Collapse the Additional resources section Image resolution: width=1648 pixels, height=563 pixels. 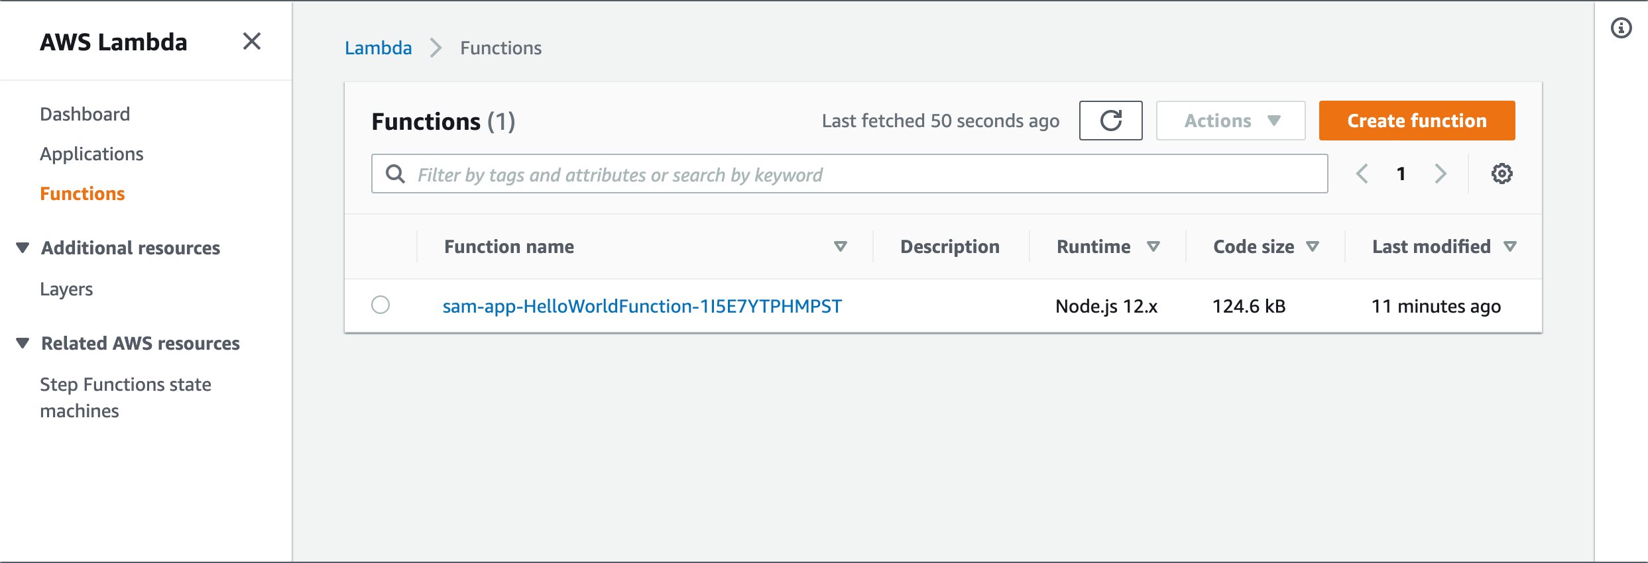coord(22,246)
